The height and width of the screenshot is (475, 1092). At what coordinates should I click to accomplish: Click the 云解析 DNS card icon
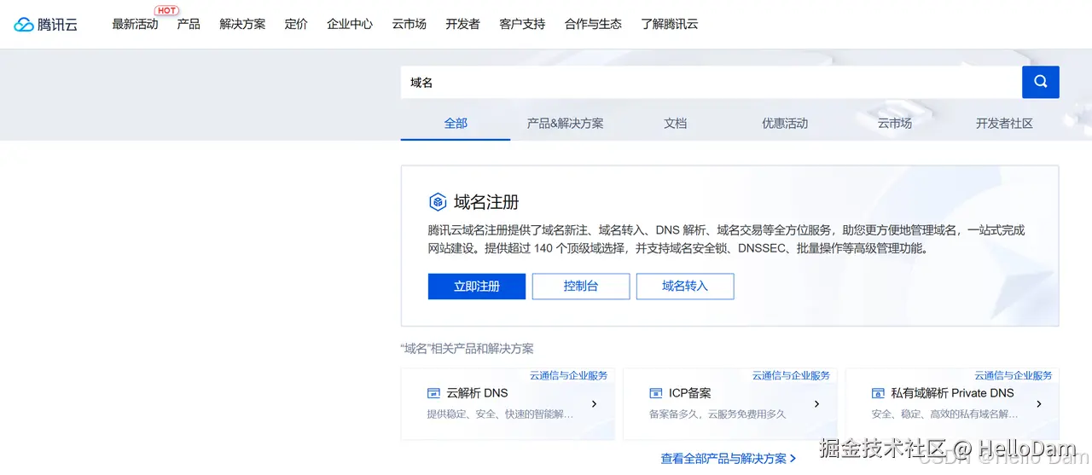pyautogui.click(x=433, y=393)
